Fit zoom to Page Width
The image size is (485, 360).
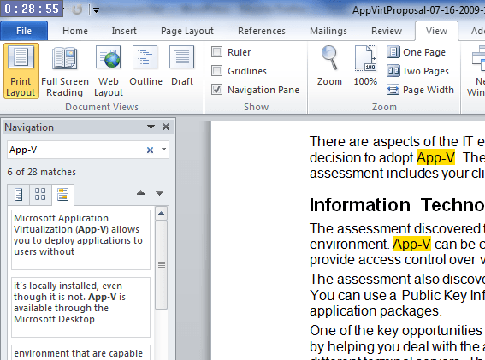(420, 90)
